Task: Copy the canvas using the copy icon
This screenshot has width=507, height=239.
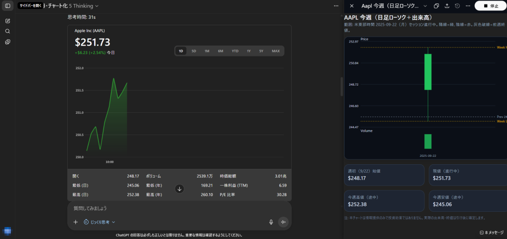Action: click(x=436, y=6)
